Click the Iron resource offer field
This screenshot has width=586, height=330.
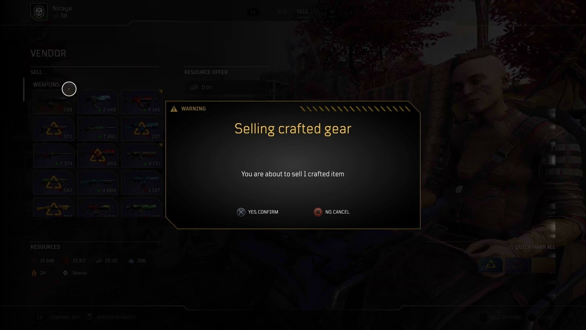pos(227,87)
